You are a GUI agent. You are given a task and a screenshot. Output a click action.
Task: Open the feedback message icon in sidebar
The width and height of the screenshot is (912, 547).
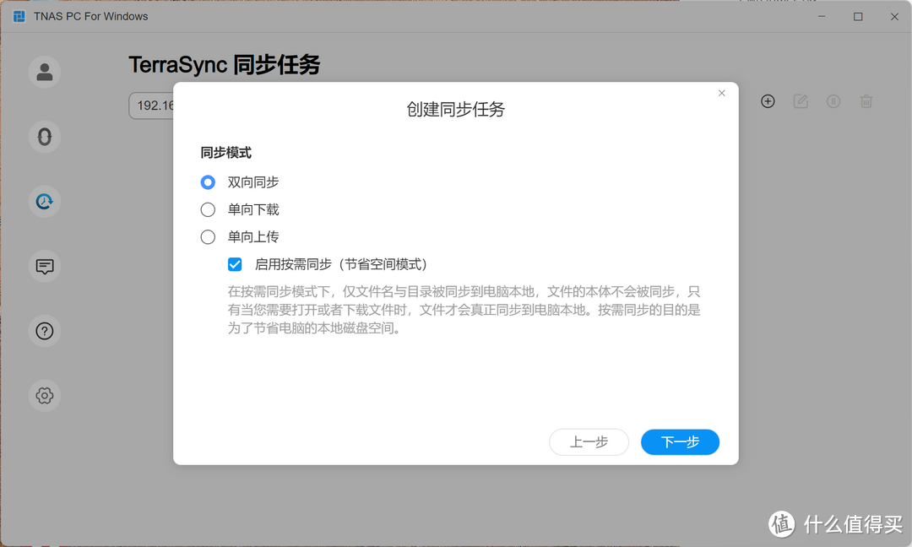point(44,267)
